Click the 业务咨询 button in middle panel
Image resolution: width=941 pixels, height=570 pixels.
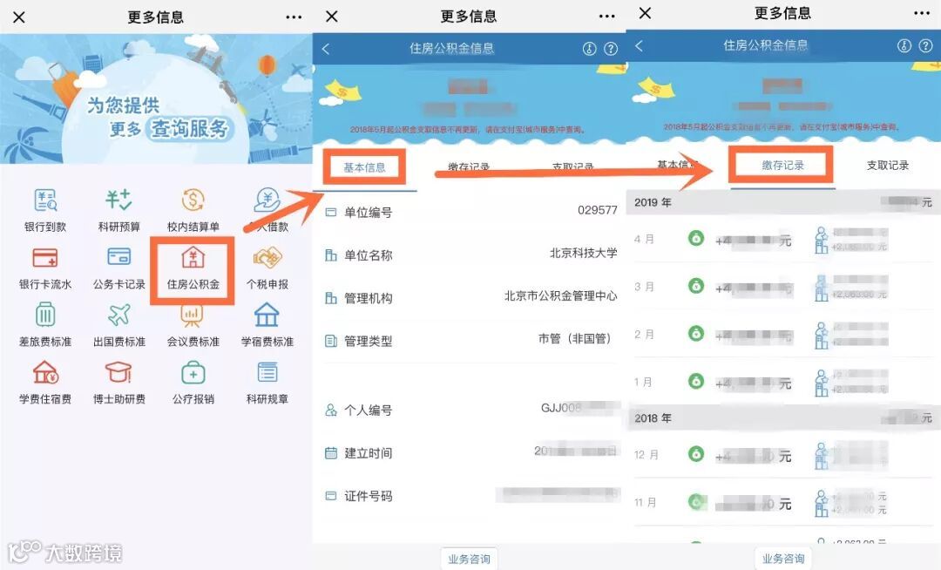(x=469, y=559)
